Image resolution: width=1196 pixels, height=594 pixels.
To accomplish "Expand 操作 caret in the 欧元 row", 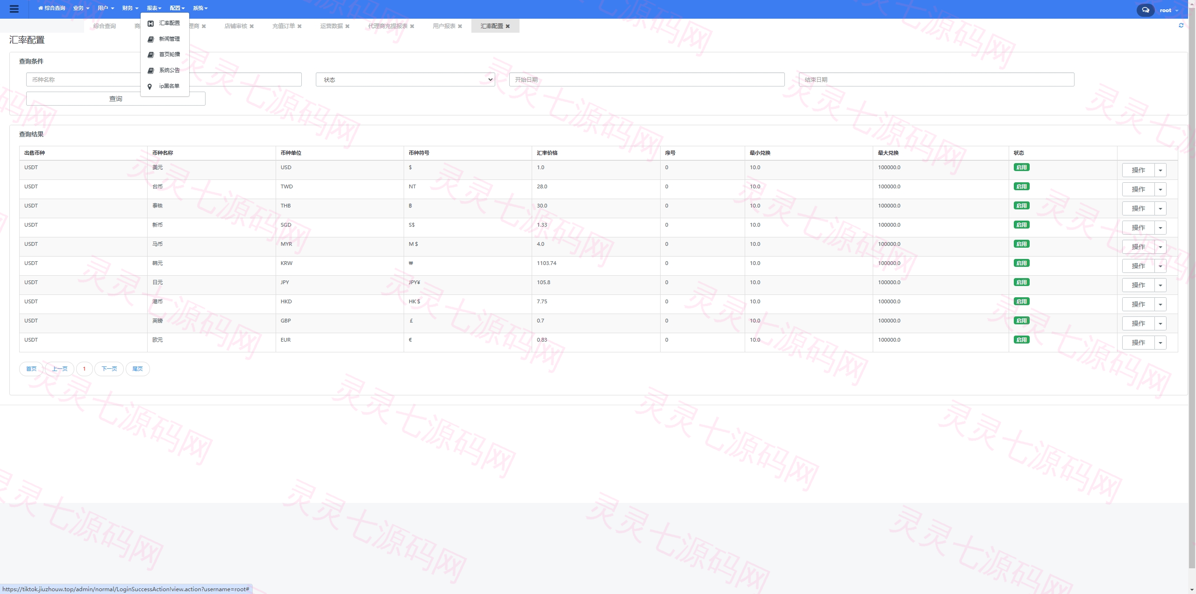I will tap(1160, 343).
